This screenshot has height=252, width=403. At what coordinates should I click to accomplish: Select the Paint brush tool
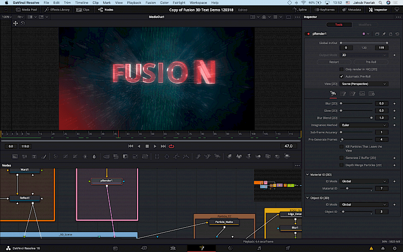click(x=44, y=156)
